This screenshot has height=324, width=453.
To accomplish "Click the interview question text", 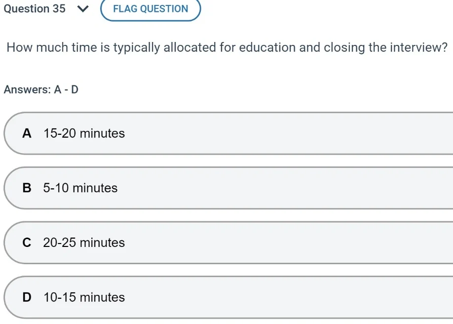I will click(x=226, y=47).
